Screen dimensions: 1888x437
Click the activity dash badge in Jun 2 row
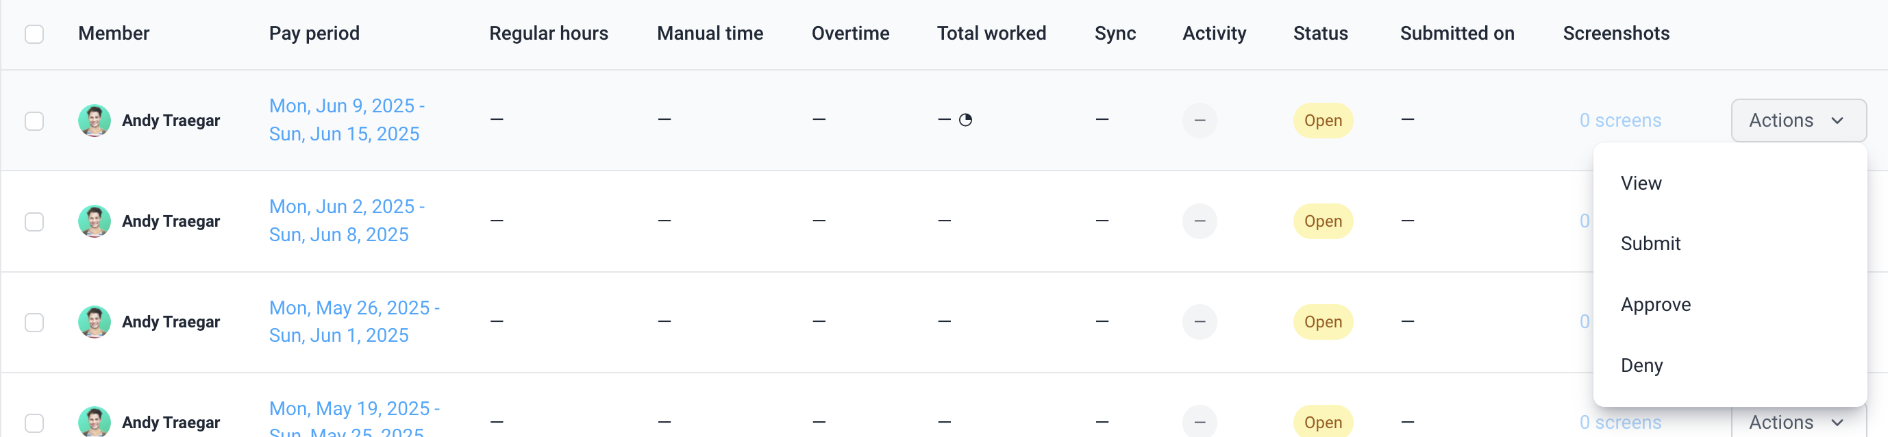(1199, 221)
